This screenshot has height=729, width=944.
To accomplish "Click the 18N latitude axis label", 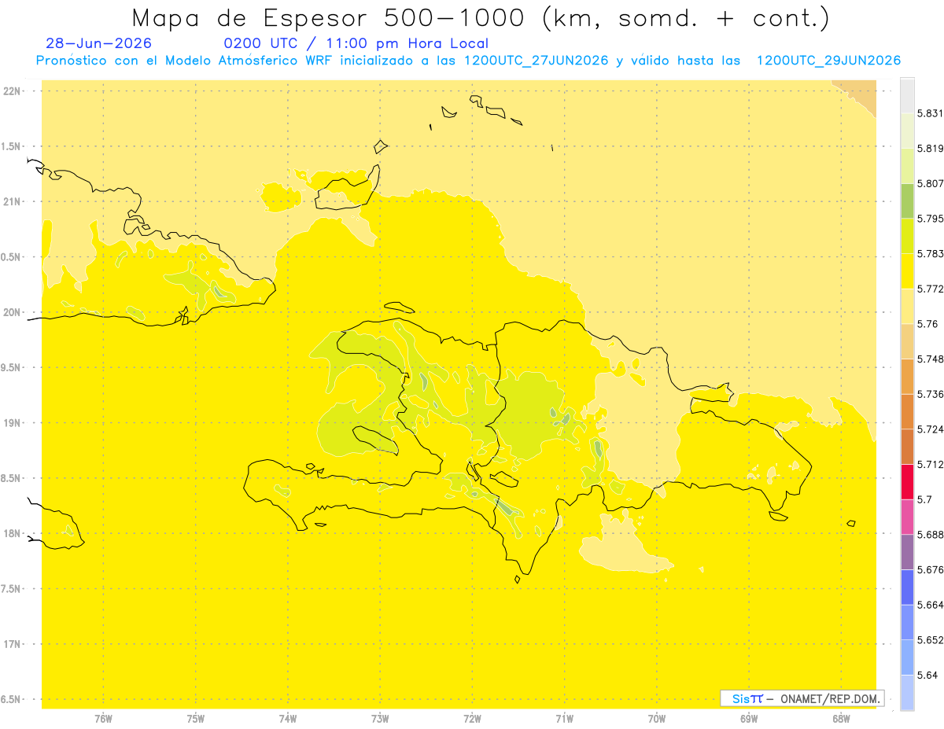I will click(x=11, y=533).
